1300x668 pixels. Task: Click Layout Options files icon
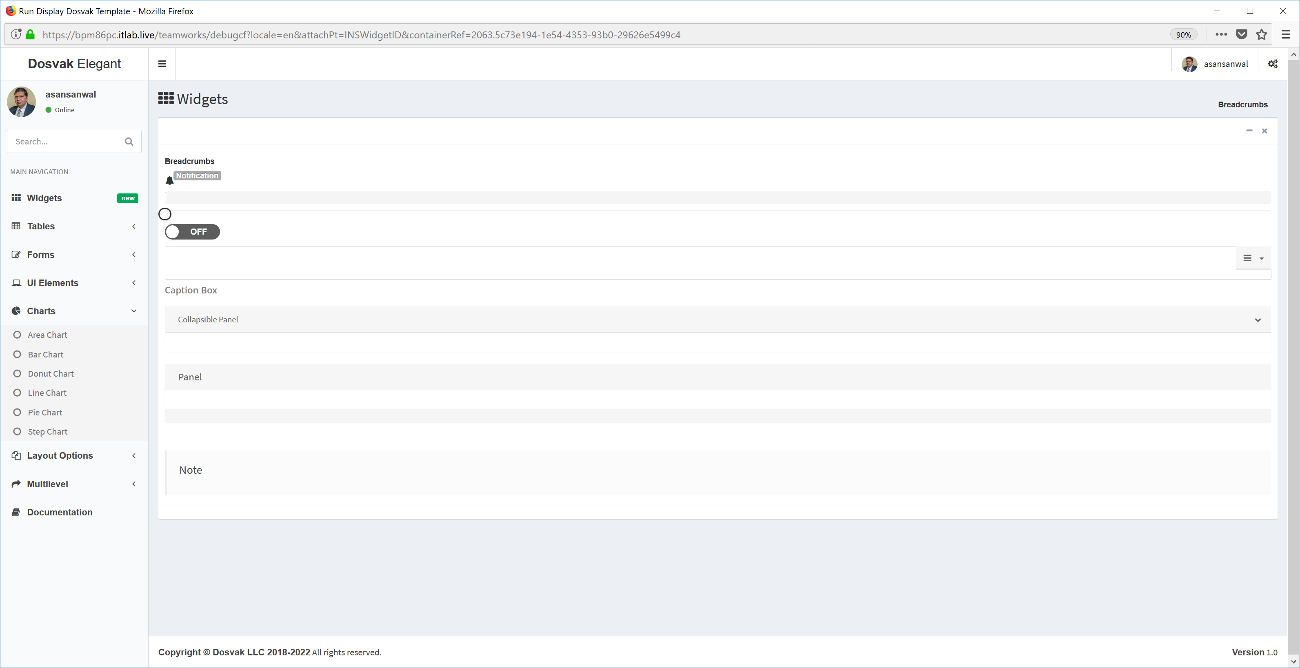click(x=16, y=455)
